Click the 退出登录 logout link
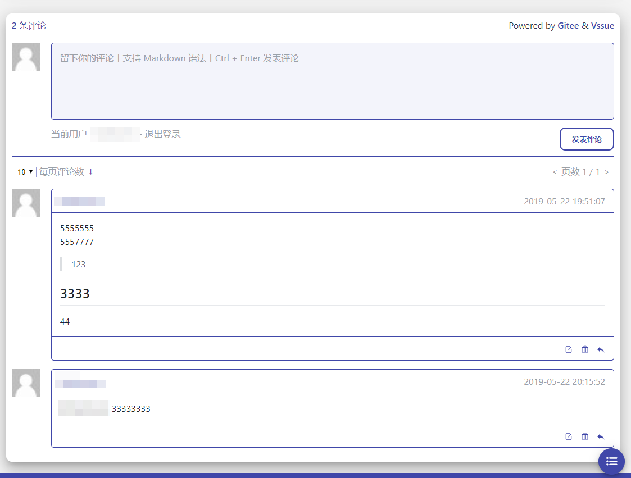 (x=162, y=134)
